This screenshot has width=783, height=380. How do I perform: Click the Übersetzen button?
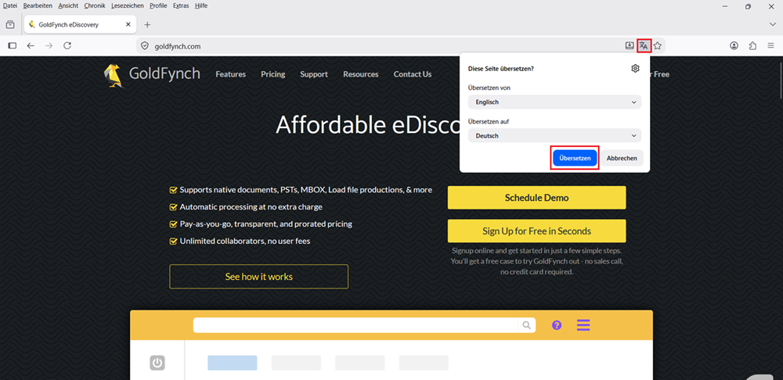point(575,158)
